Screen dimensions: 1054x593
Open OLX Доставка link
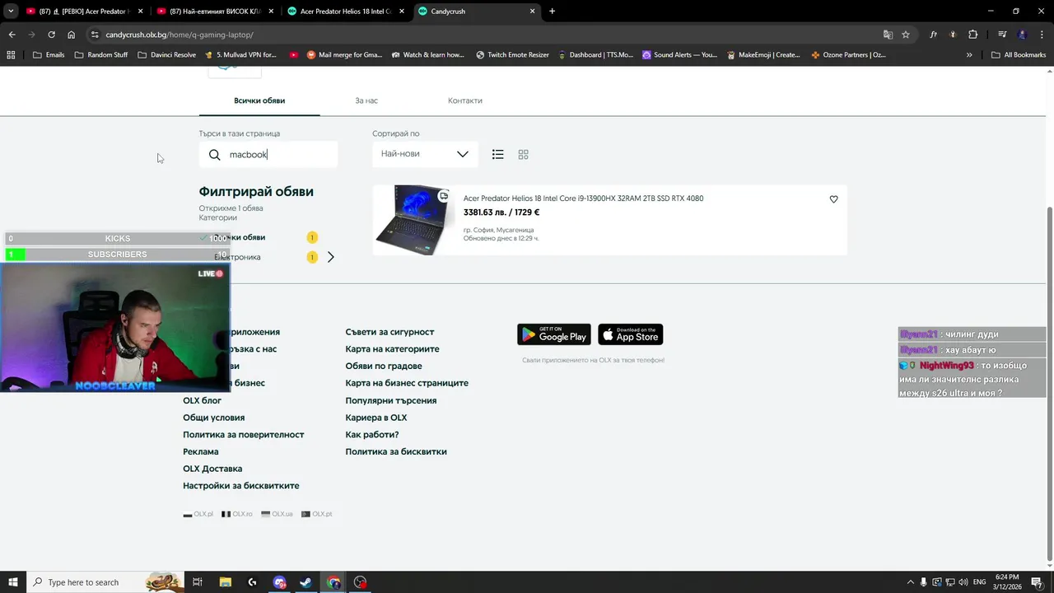click(212, 469)
